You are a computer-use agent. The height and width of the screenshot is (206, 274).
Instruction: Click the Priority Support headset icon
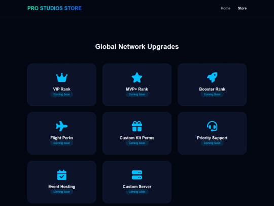(212, 126)
